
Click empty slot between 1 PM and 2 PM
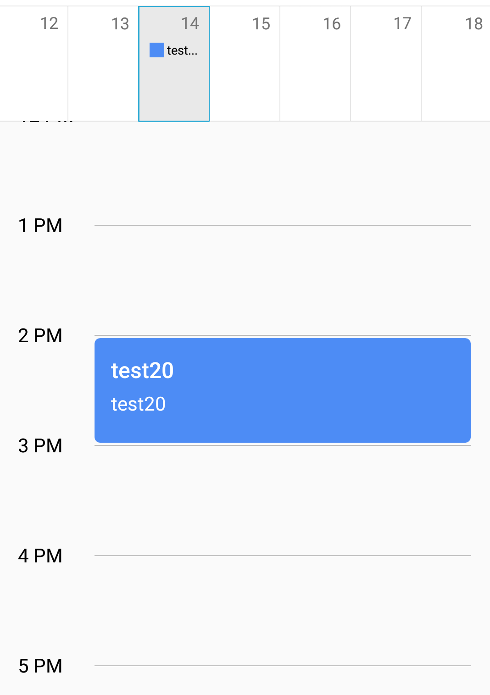click(283, 280)
